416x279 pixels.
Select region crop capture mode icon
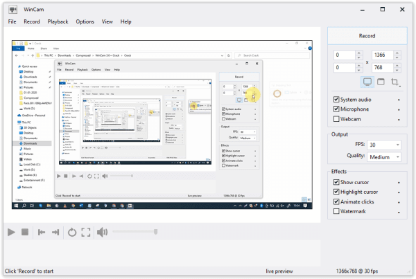[395, 82]
